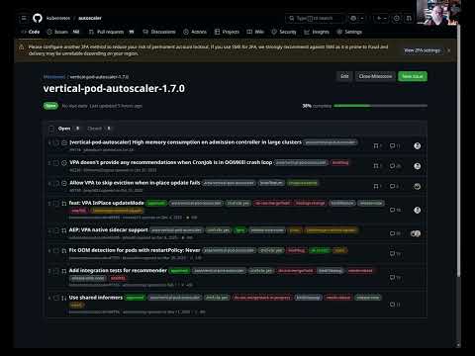This screenshot has width=475, height=356.
Task: Tick the checkbox for High memory consumption issue
Action: [x=56, y=142]
